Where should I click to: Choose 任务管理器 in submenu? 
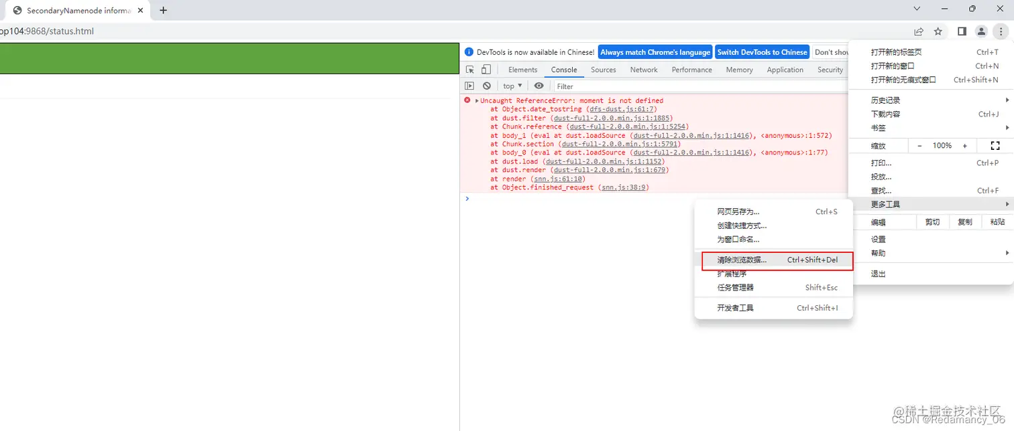coord(774,288)
